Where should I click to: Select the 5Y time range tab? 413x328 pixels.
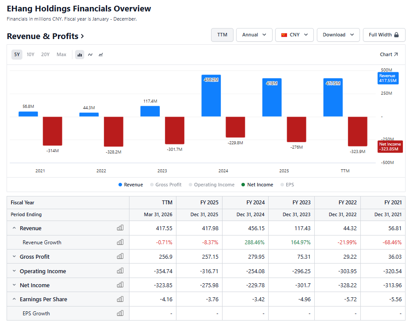[x=17, y=54]
